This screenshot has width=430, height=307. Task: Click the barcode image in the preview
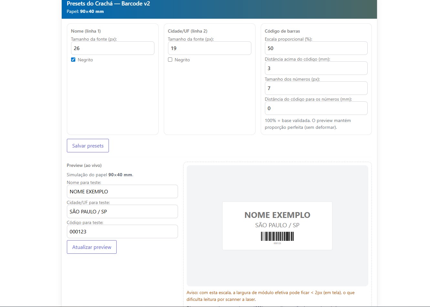click(x=277, y=237)
